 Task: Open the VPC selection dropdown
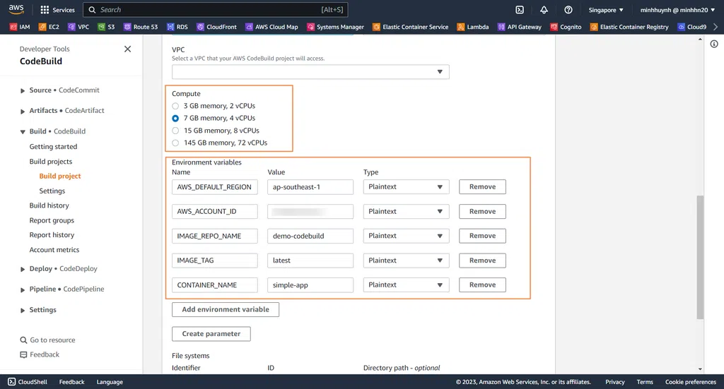pos(310,72)
